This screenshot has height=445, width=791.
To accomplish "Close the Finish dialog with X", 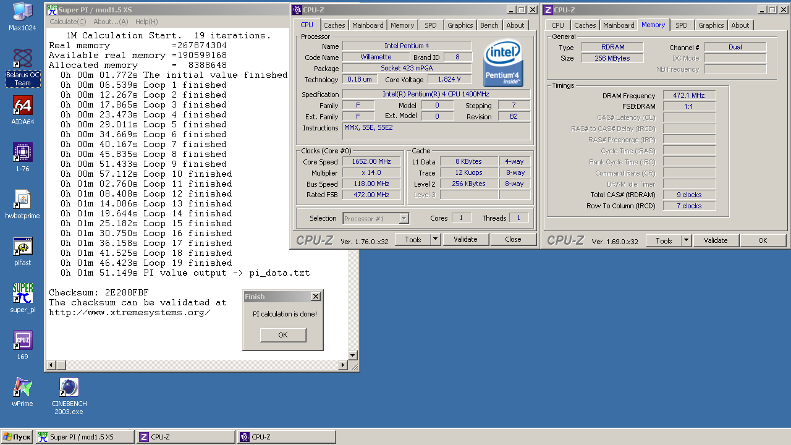I will (x=315, y=297).
